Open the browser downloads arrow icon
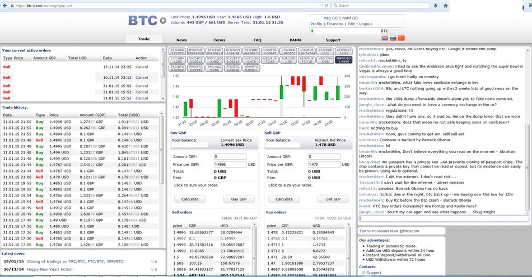532x277 pixels. point(436,6)
